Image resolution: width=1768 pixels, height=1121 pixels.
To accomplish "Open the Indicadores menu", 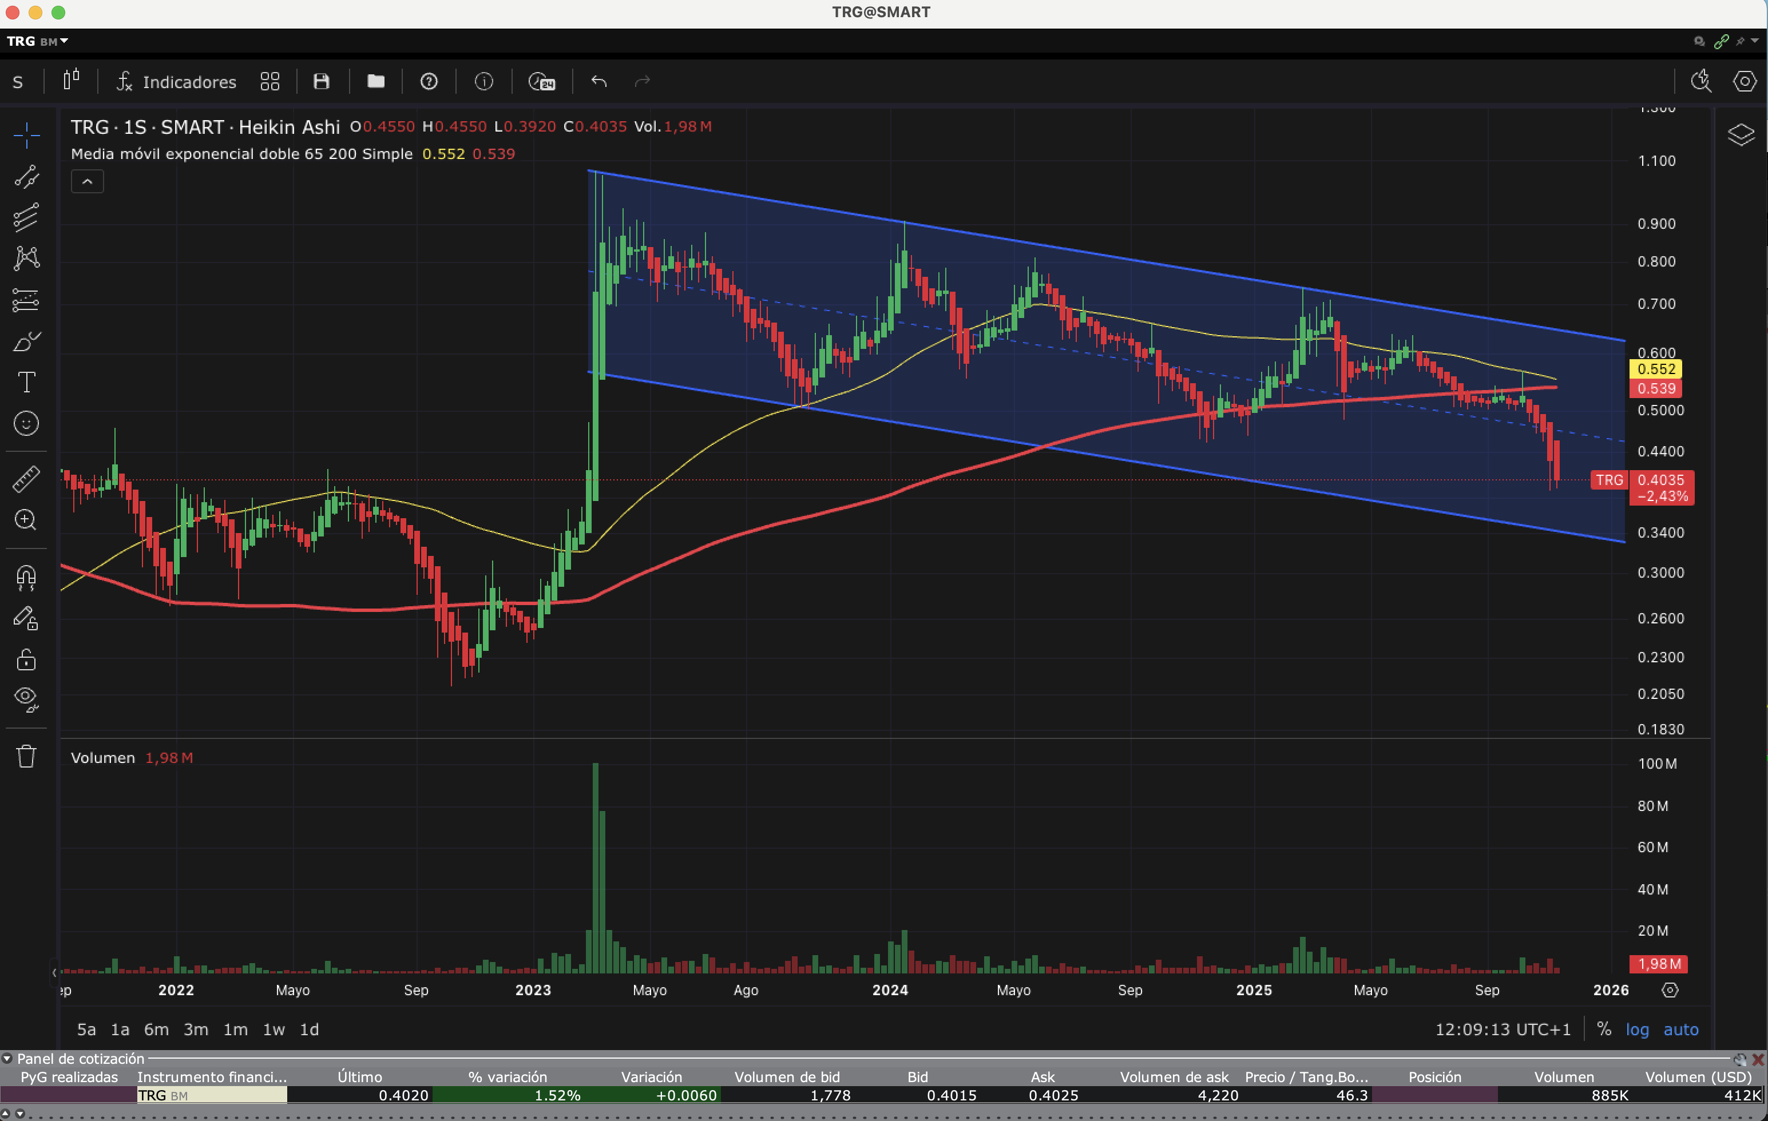I will point(176,81).
